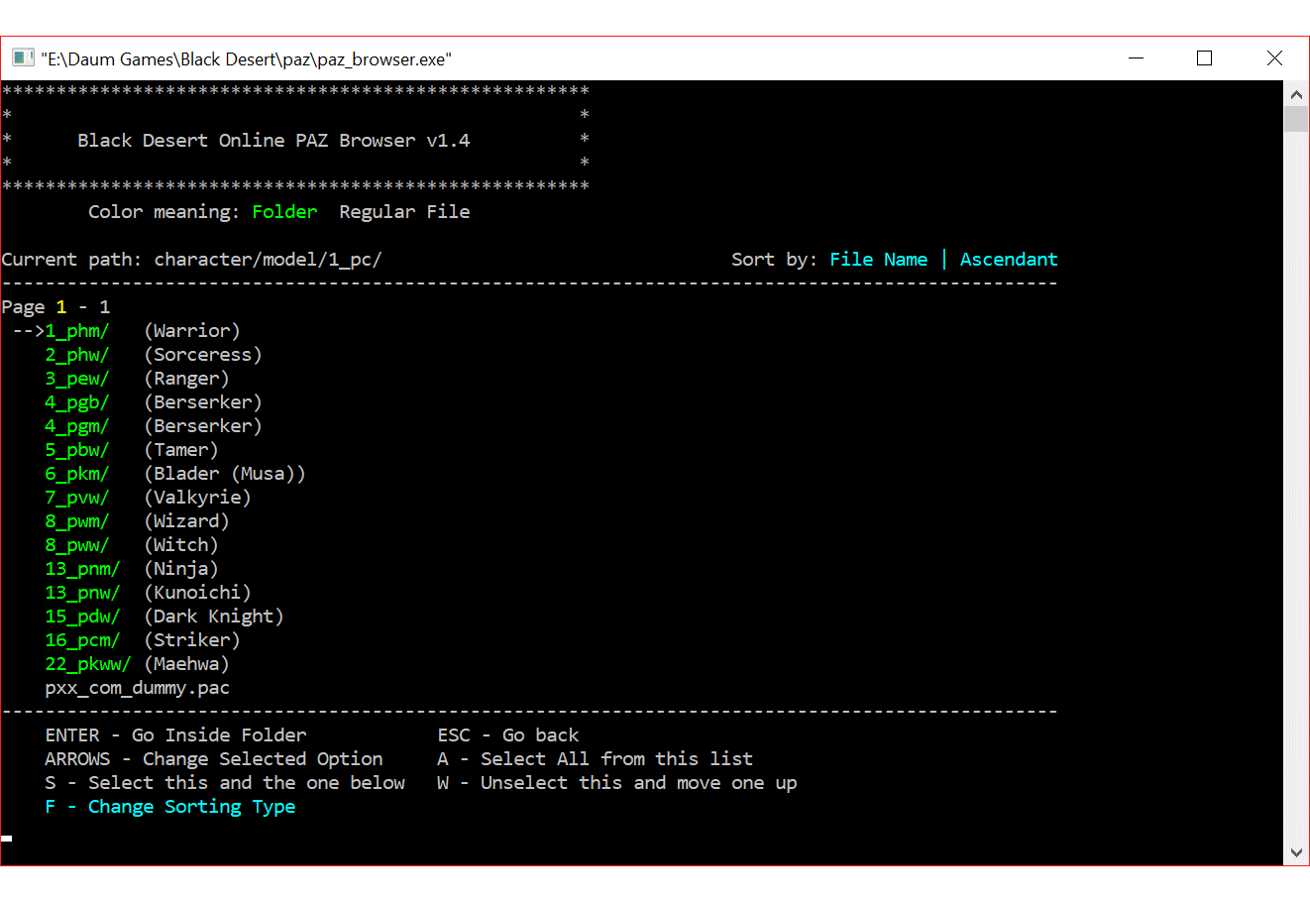Viewport: 1310px width, 902px height.
Task: Maximize the paz_browser console window
Action: [x=1204, y=58]
